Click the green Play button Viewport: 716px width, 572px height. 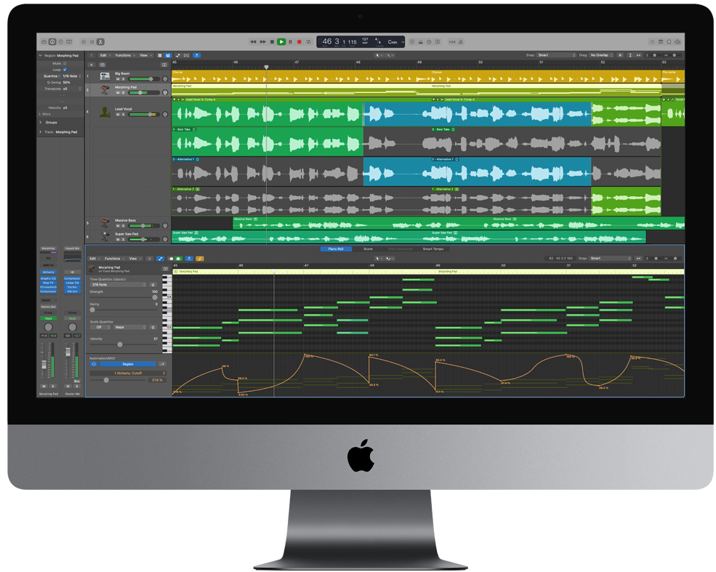281,42
